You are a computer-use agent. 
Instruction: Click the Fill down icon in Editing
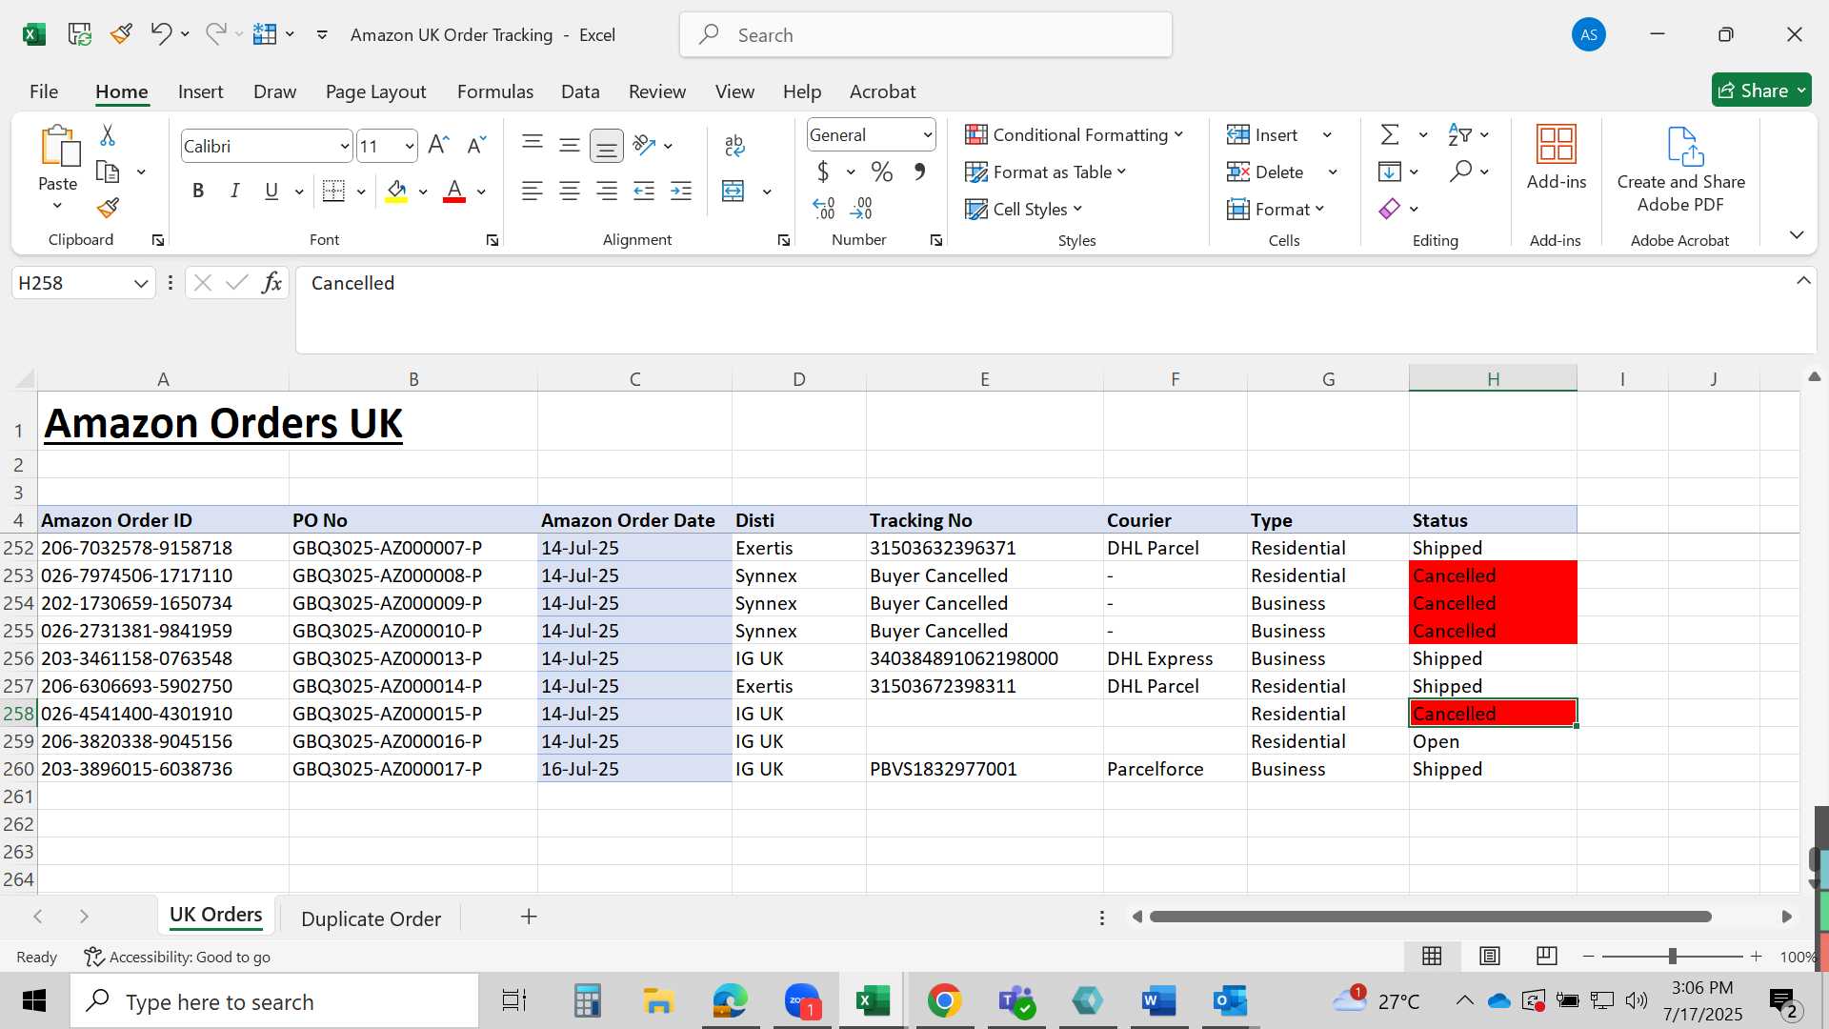point(1389,171)
